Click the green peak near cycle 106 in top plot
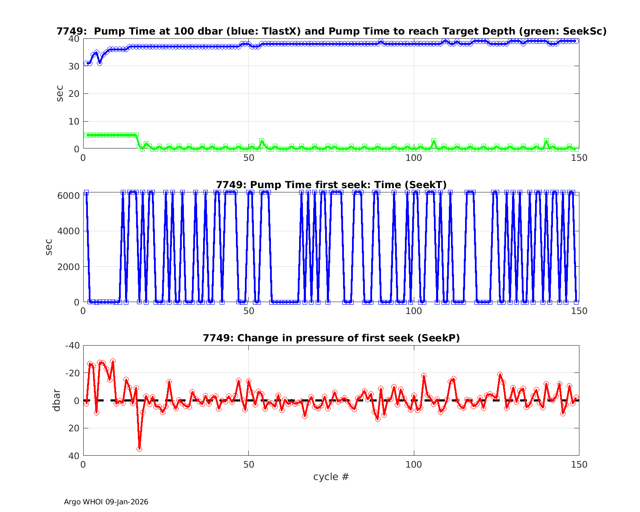Viewport: 640px width, 512px height. (x=433, y=140)
